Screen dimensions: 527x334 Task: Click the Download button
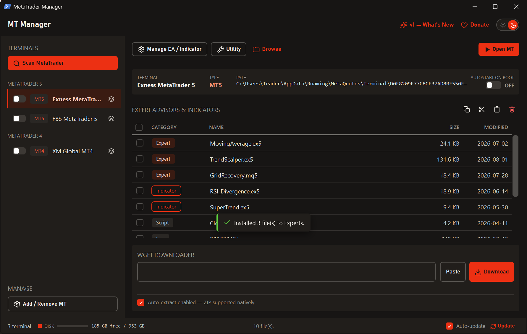pyautogui.click(x=492, y=272)
